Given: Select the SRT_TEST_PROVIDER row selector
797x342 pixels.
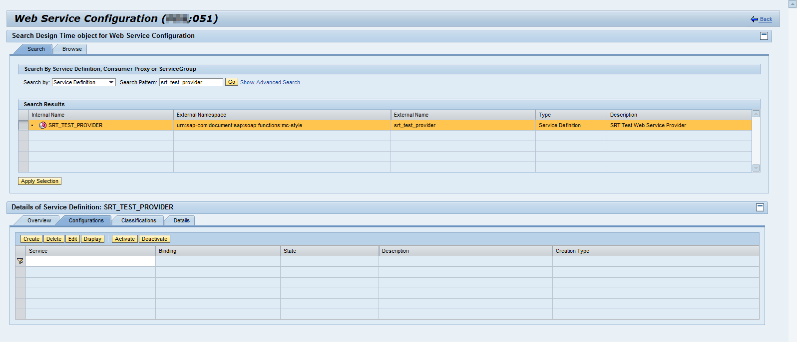Looking at the screenshot, I should click(23, 125).
